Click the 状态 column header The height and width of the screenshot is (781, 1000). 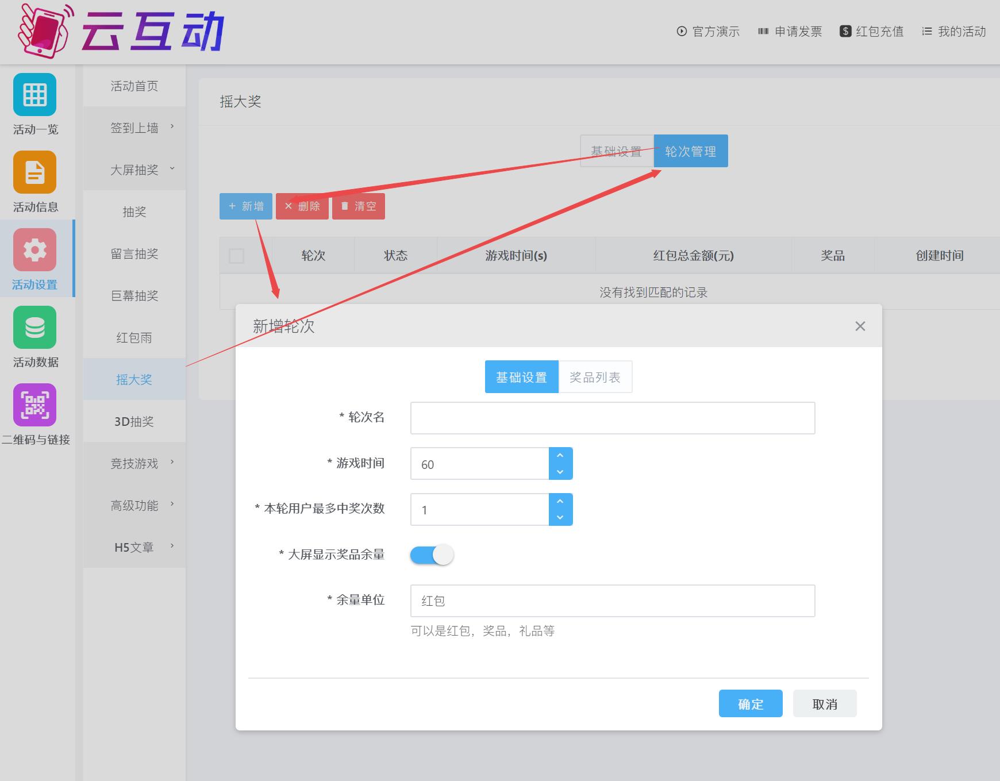(x=396, y=256)
